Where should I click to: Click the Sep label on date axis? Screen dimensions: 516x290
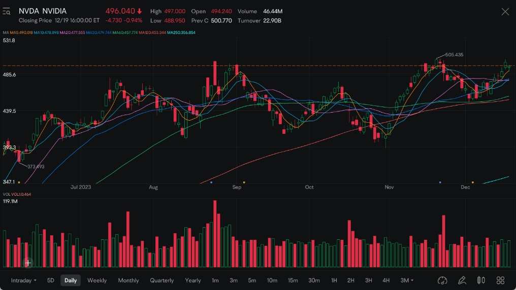237,187
